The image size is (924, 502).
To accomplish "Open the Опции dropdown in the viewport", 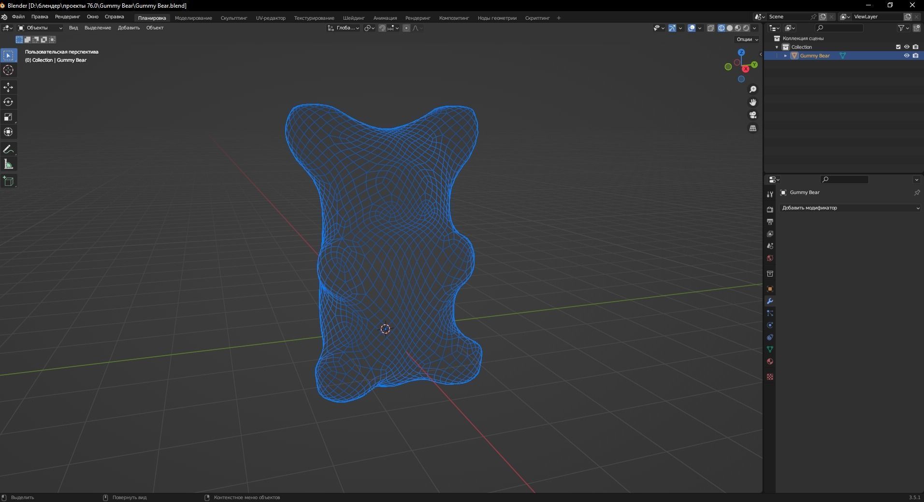I will tap(747, 39).
